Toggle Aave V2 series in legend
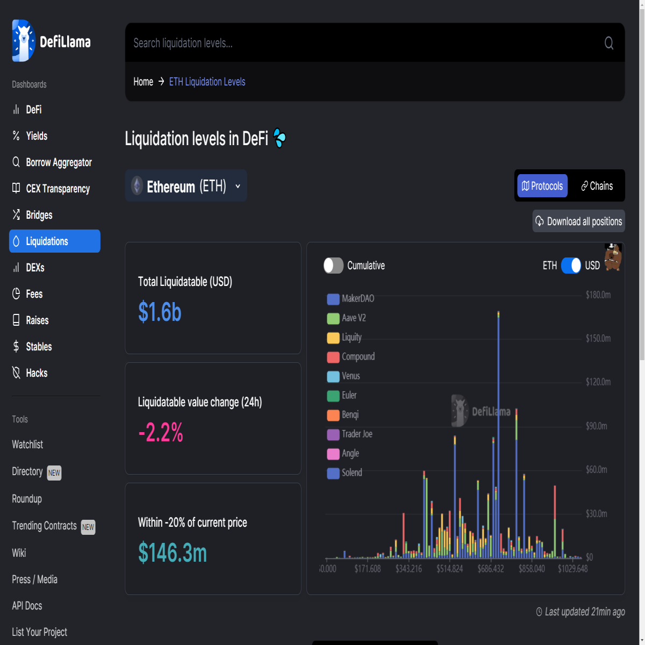Viewport: 645px width, 645px height. click(x=346, y=318)
